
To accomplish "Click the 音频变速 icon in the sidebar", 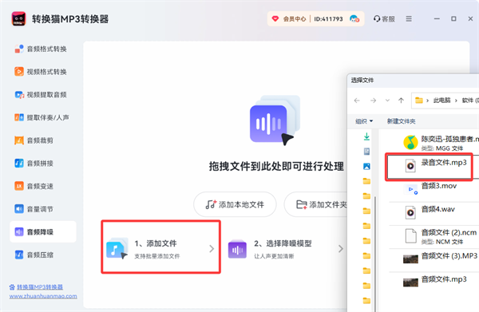I will click(19, 186).
